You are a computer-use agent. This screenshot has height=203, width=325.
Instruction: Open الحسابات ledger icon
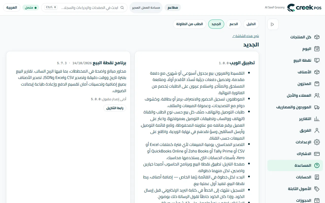[317, 177]
